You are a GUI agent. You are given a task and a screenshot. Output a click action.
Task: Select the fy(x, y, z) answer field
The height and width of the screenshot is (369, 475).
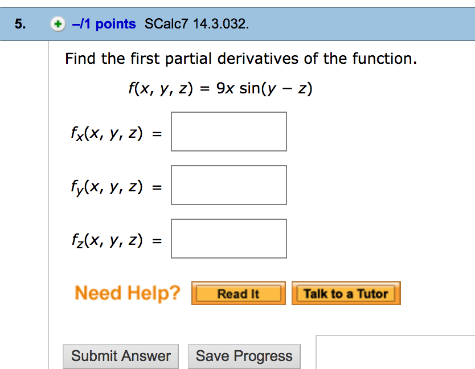(x=228, y=184)
